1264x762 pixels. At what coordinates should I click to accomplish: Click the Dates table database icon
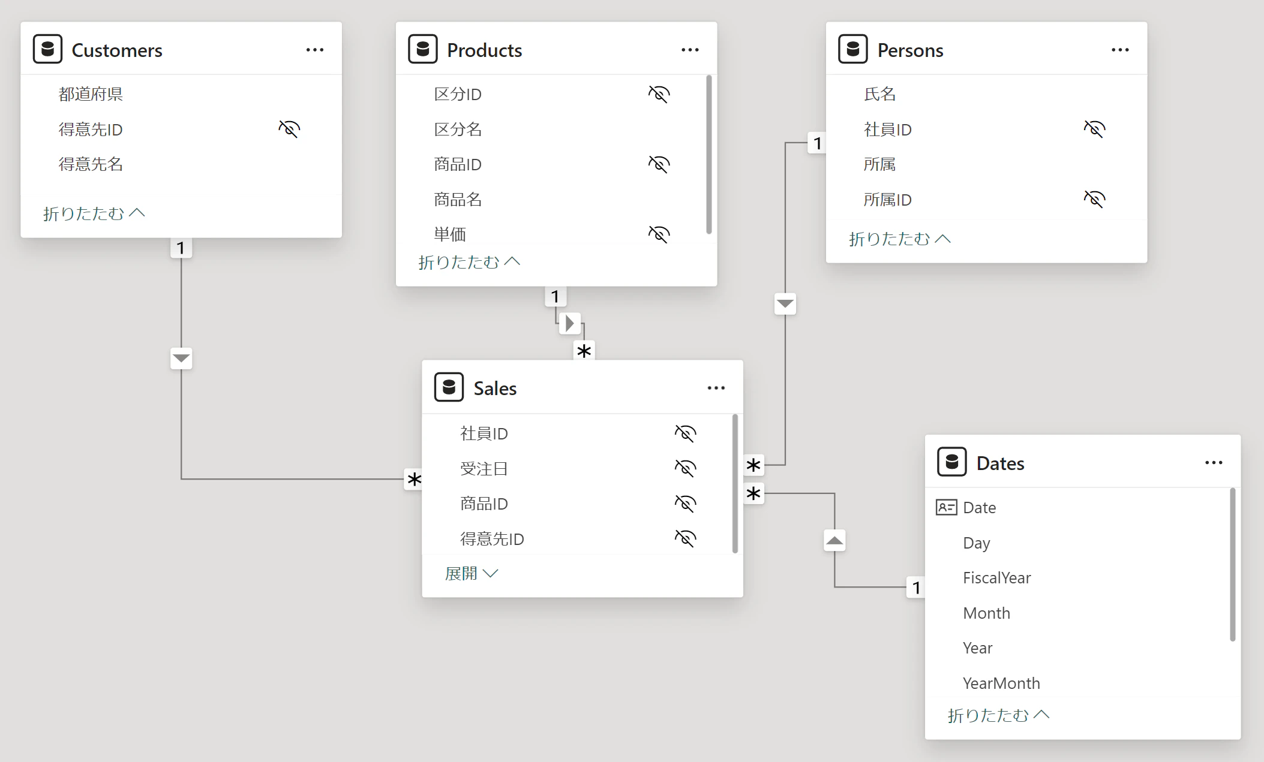tap(951, 462)
